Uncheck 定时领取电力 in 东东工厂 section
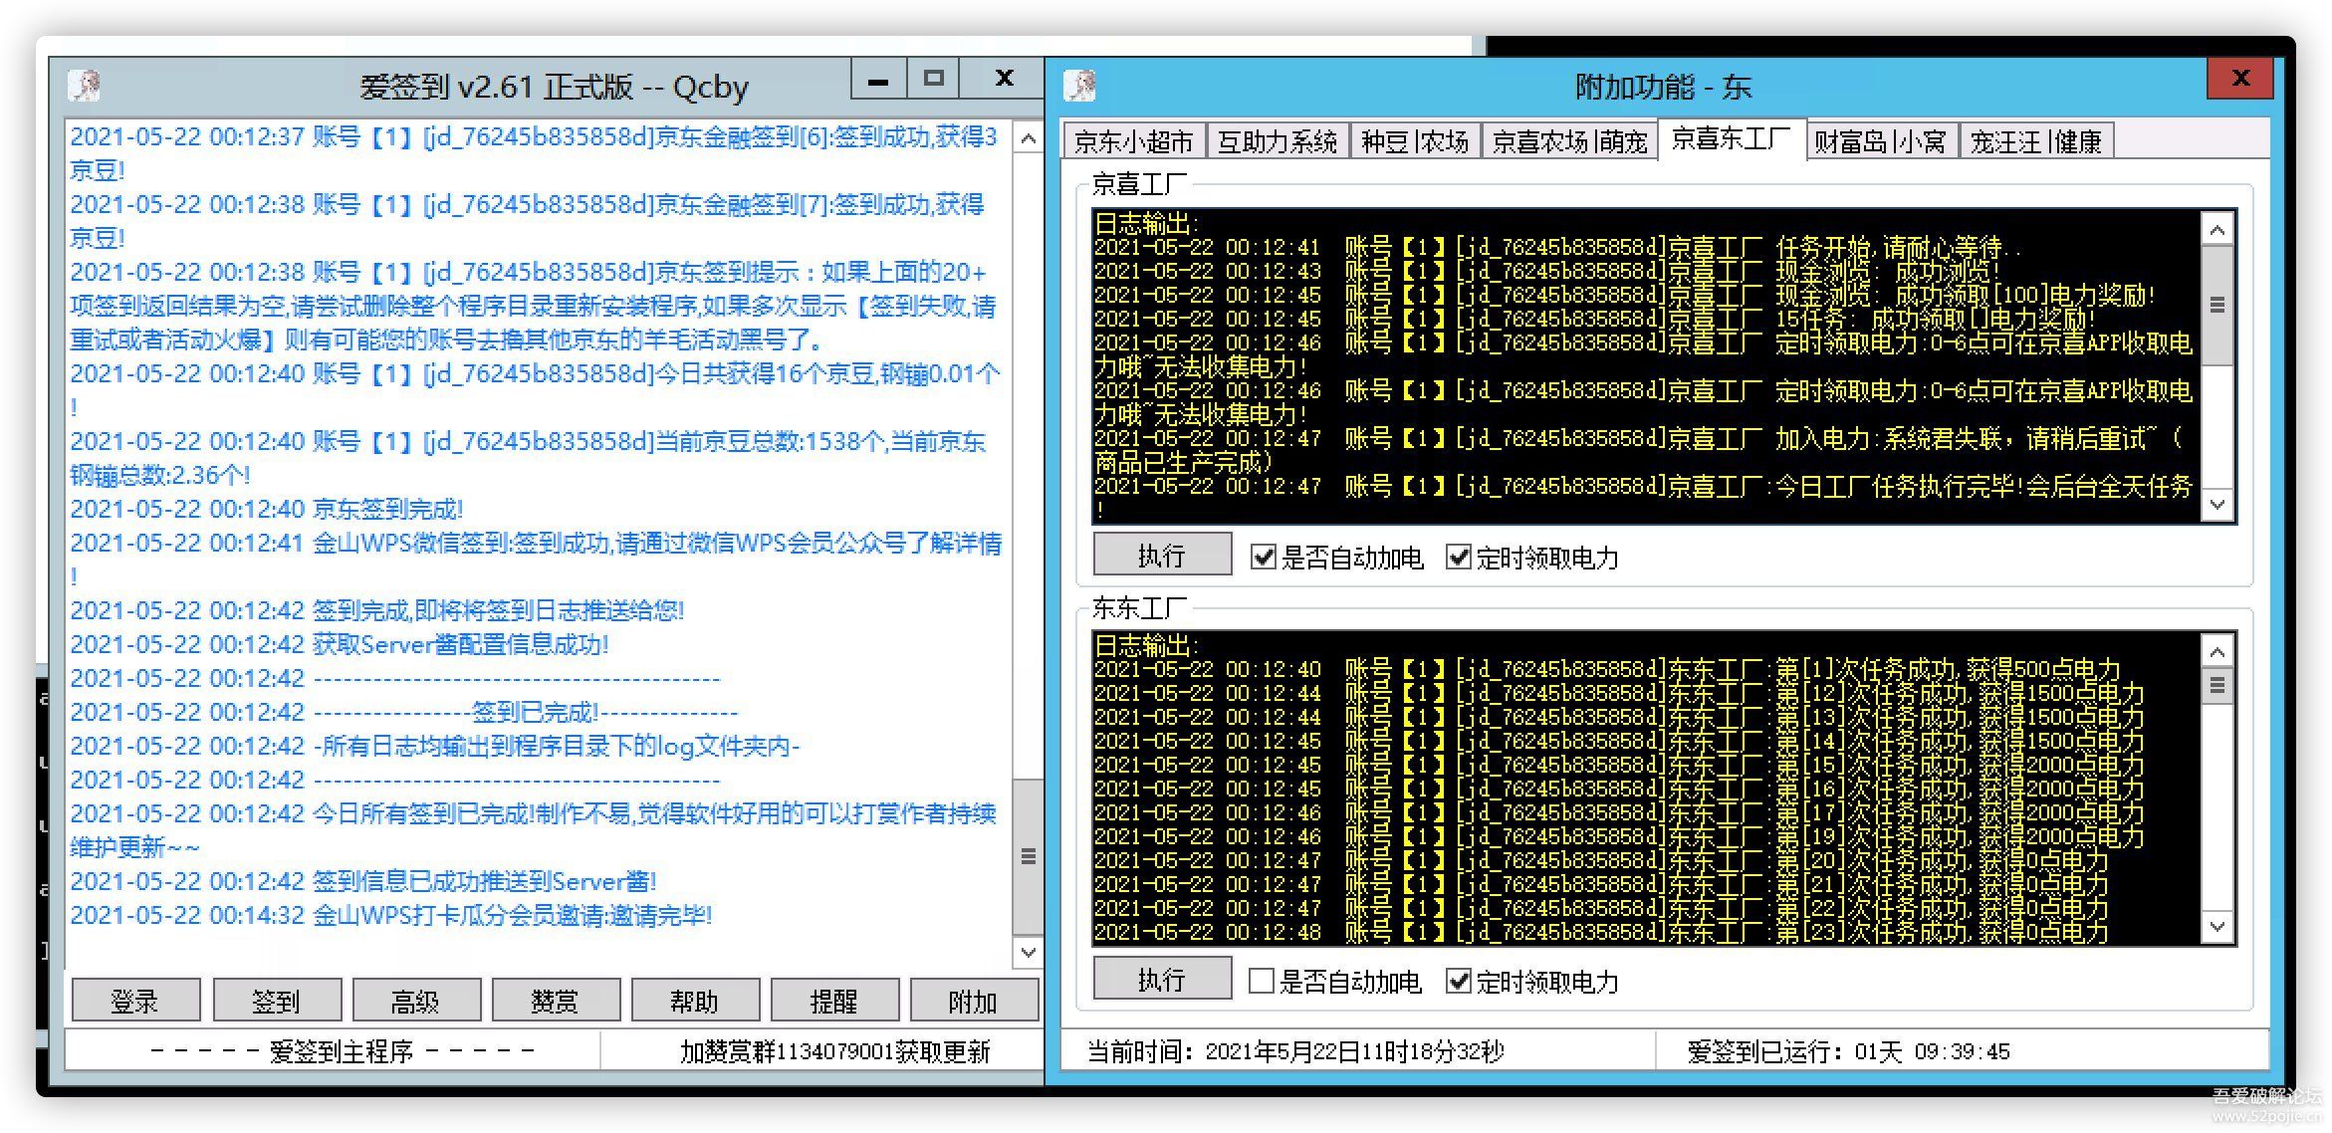Screen dimensions: 2332x1133 click(x=1459, y=981)
